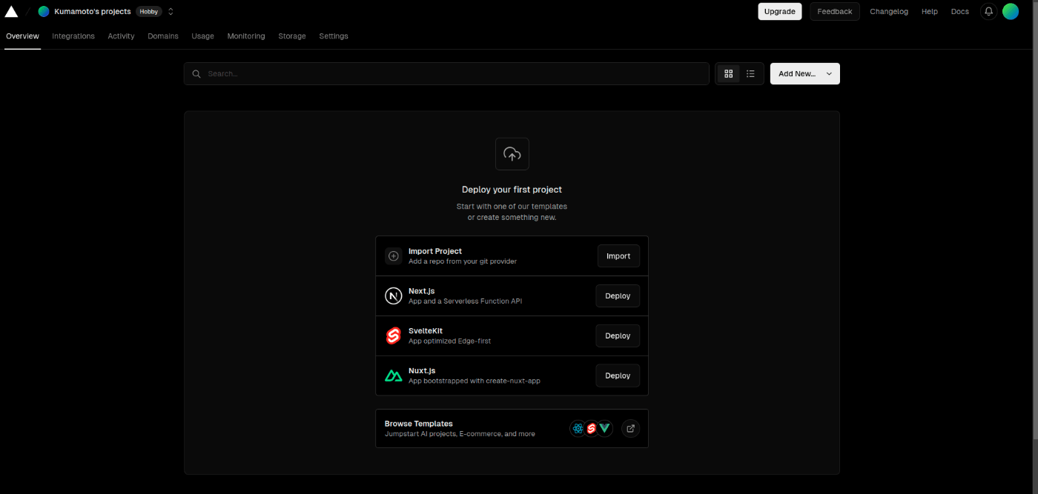Switch to the Storage tab
The width and height of the screenshot is (1038, 494).
coord(292,36)
